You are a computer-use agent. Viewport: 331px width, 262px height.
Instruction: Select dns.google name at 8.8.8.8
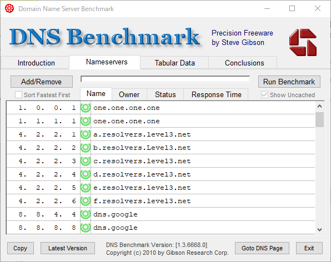[116, 228]
